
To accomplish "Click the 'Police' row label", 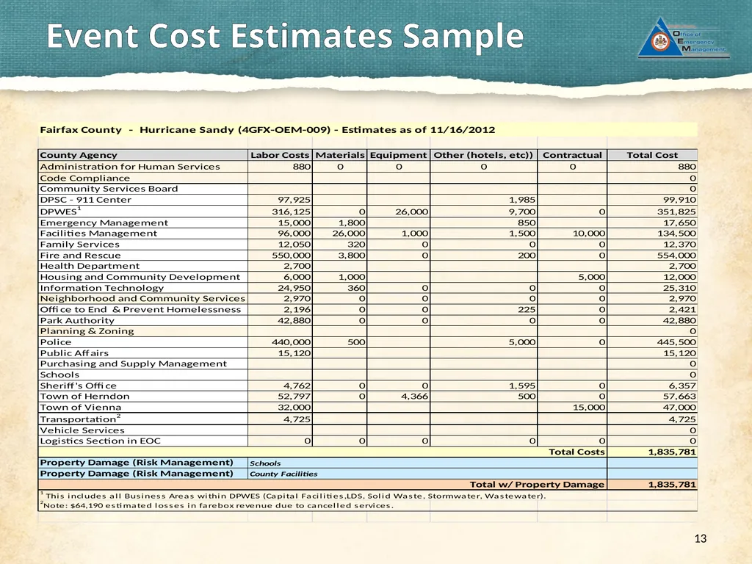I will click(56, 342).
